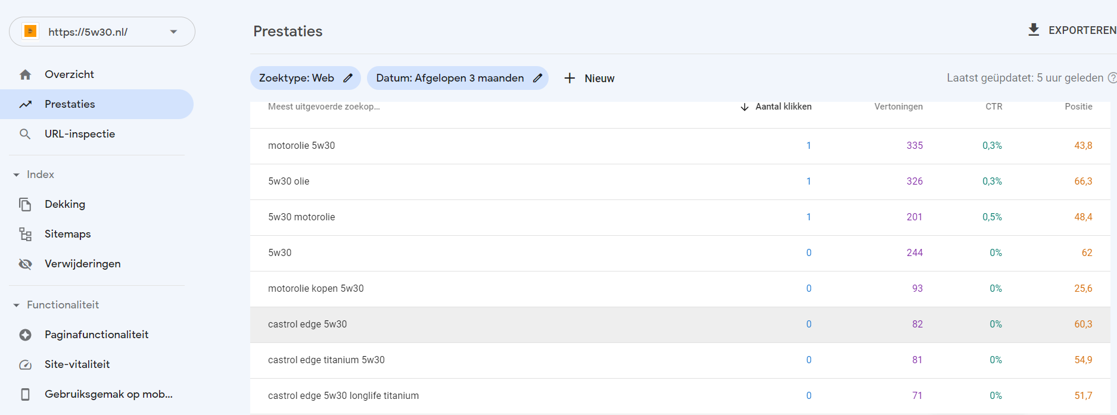Select the query '5w30 olie'
The height and width of the screenshot is (415, 1117).
tap(289, 182)
